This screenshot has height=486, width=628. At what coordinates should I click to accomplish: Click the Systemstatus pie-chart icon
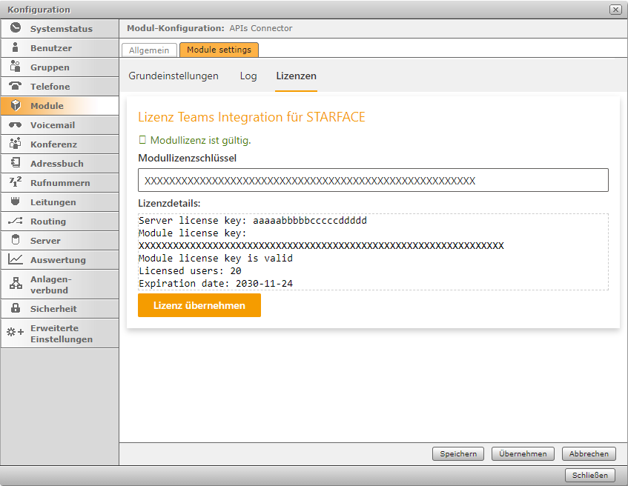[x=16, y=28]
